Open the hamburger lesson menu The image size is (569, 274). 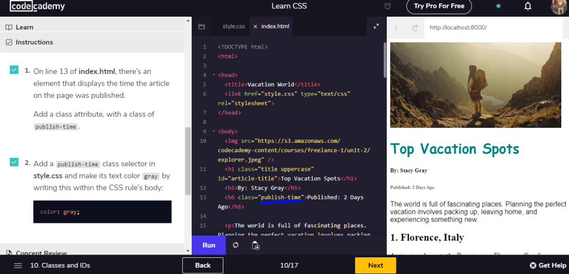[18, 265]
